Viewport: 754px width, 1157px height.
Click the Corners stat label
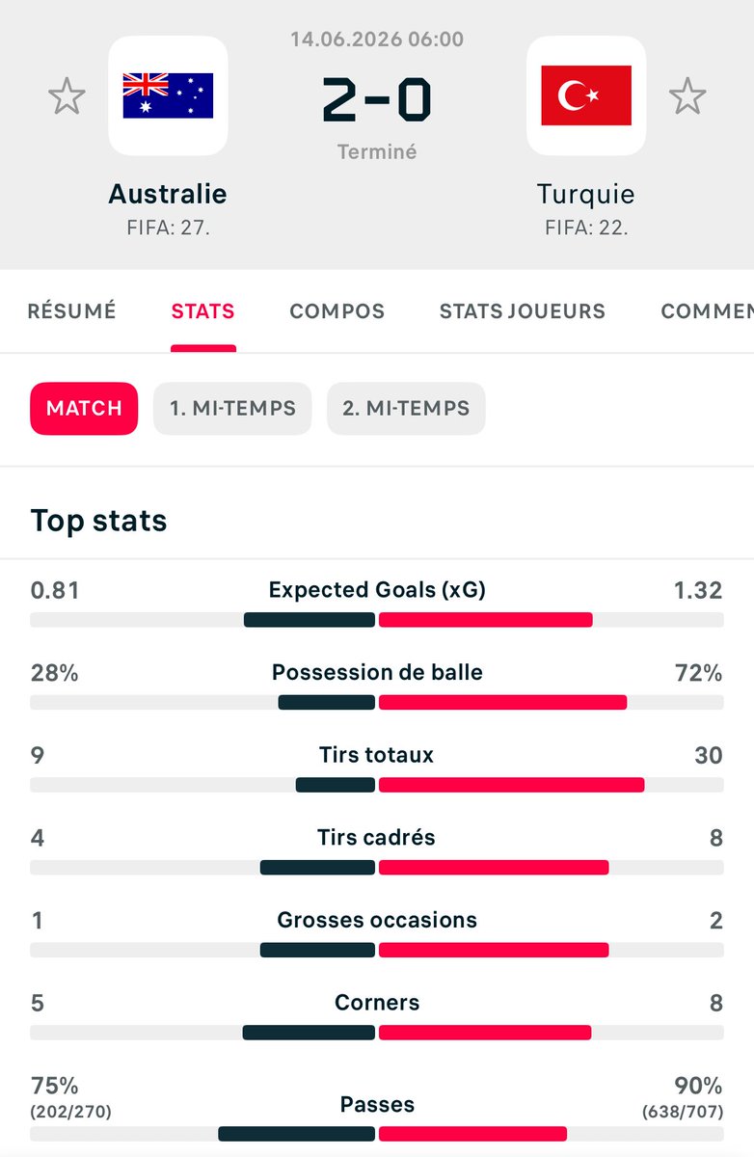(x=377, y=1003)
